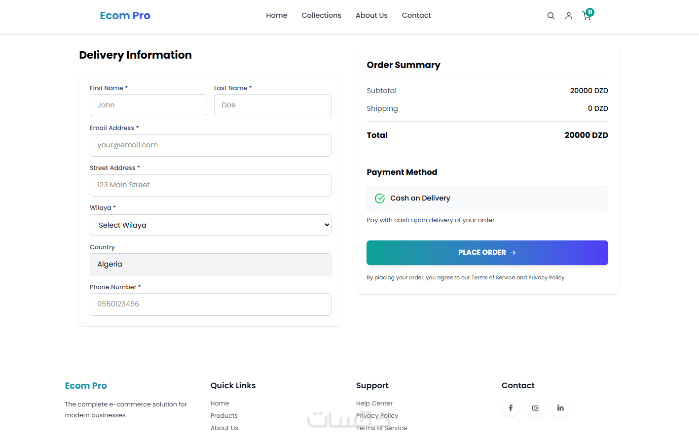Open the Contact navigation item
The width and height of the screenshot is (699, 437).
[x=416, y=15]
